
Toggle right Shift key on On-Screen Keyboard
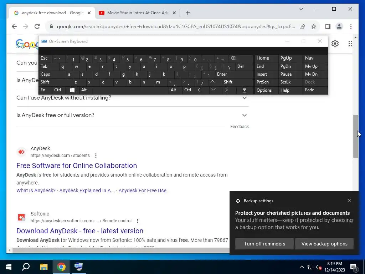click(x=237, y=82)
